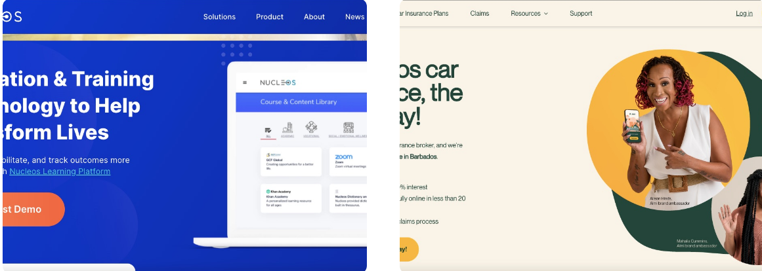Open the News nav item

click(x=355, y=16)
